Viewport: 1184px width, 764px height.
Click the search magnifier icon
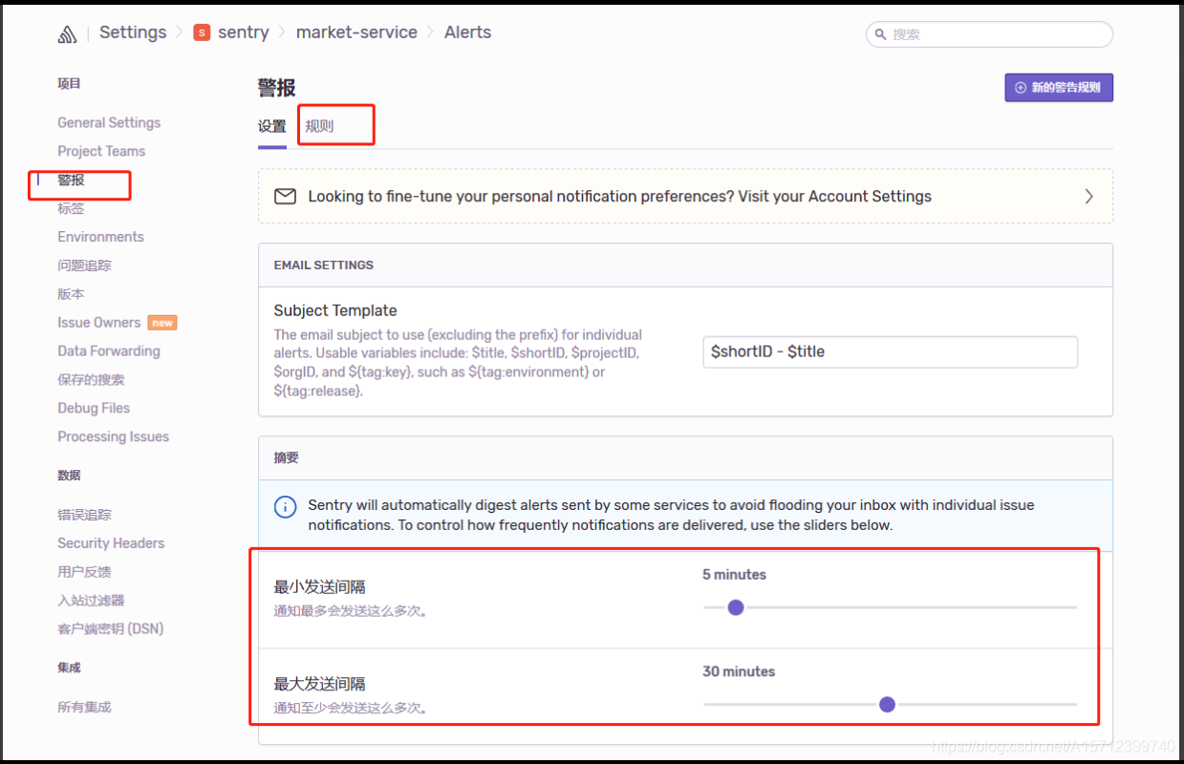pos(880,34)
